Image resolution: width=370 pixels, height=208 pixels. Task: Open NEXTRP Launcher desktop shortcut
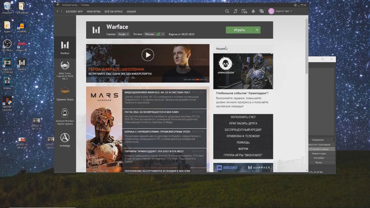(x=7, y=103)
